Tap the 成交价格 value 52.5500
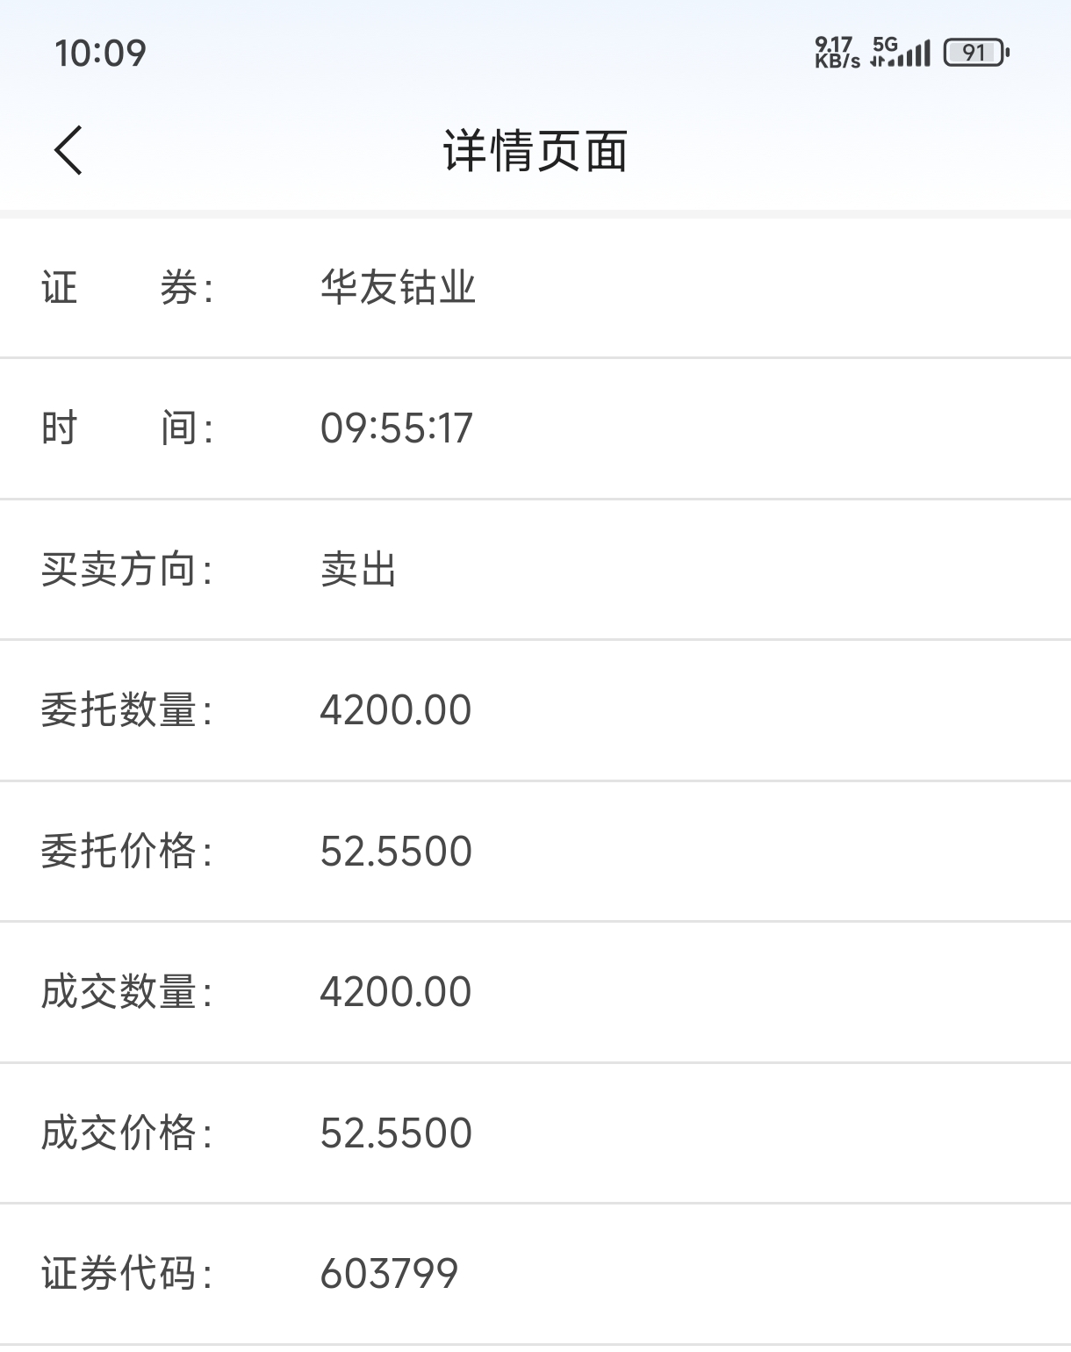 pos(396,1133)
